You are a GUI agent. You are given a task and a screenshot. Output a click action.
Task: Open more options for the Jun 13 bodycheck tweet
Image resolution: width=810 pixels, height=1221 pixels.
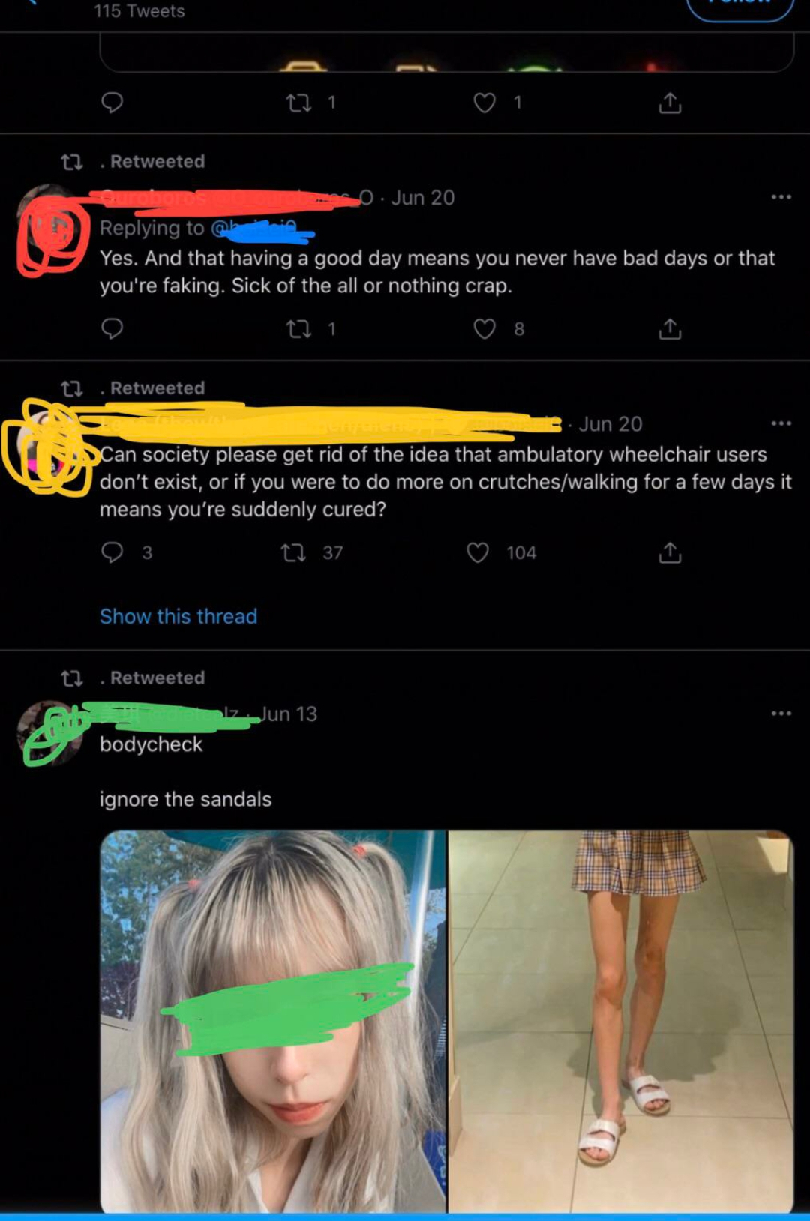(x=781, y=713)
